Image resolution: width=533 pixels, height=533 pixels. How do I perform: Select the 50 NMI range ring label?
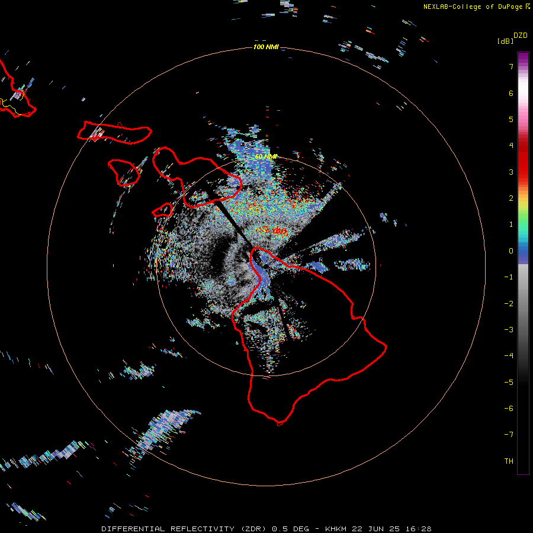[266, 156]
